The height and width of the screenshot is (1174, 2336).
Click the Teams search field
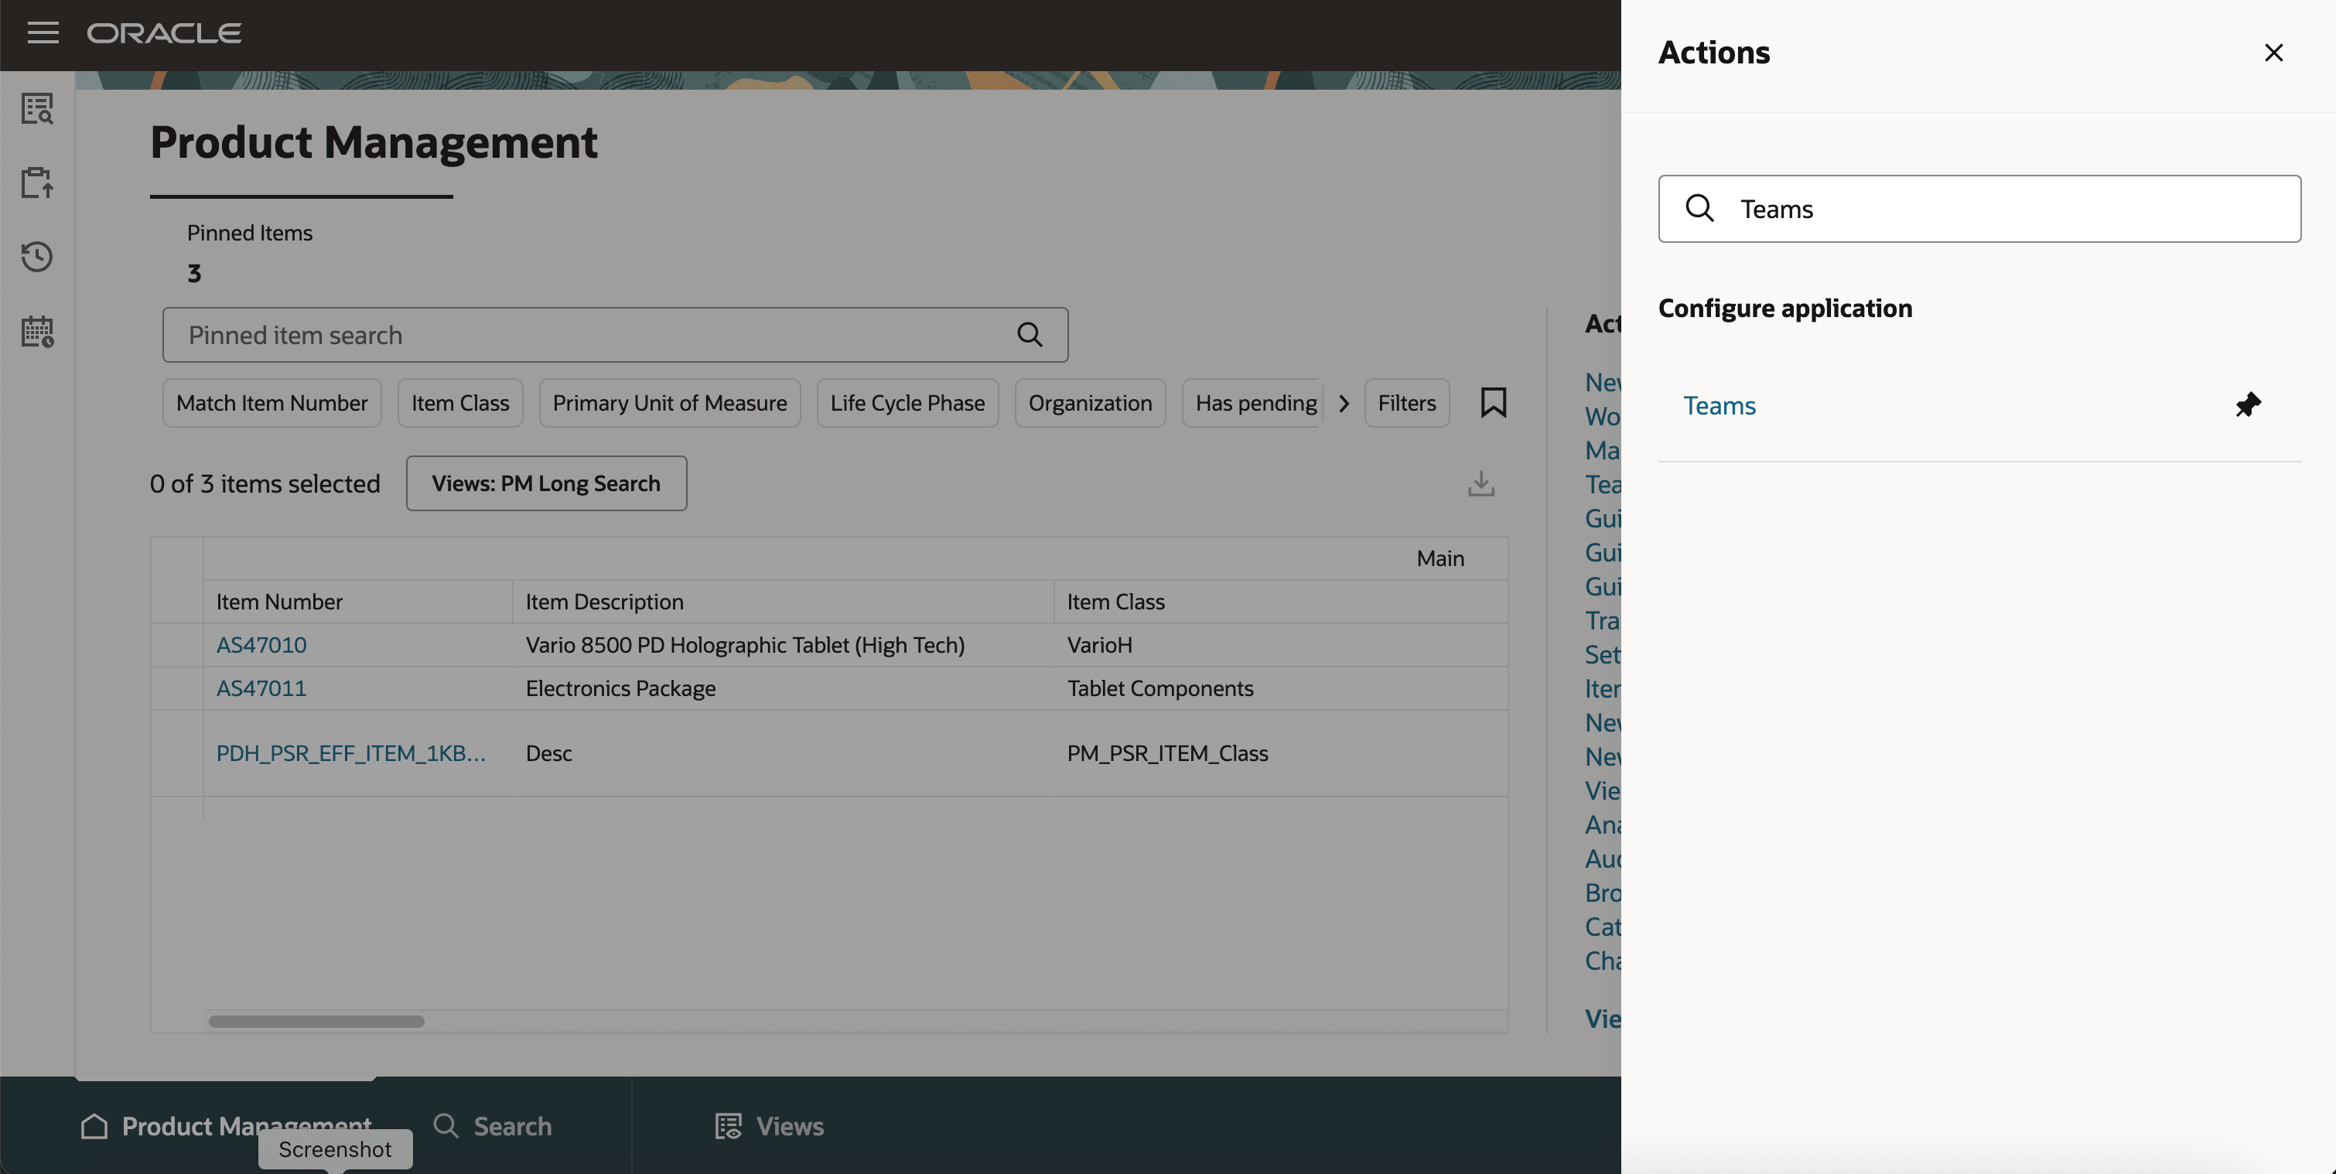(x=1979, y=209)
